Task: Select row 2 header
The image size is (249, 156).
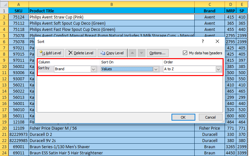Action: [x=4, y=17]
